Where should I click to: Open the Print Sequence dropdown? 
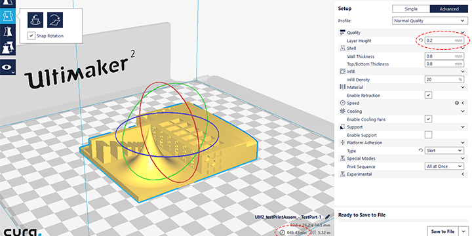(444, 166)
